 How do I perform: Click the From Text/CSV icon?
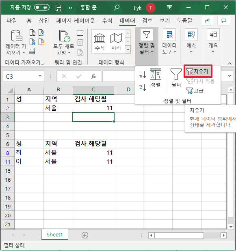click(32, 32)
